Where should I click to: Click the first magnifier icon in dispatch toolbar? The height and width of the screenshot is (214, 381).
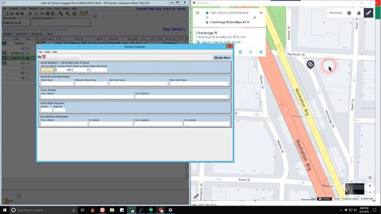click(61, 14)
